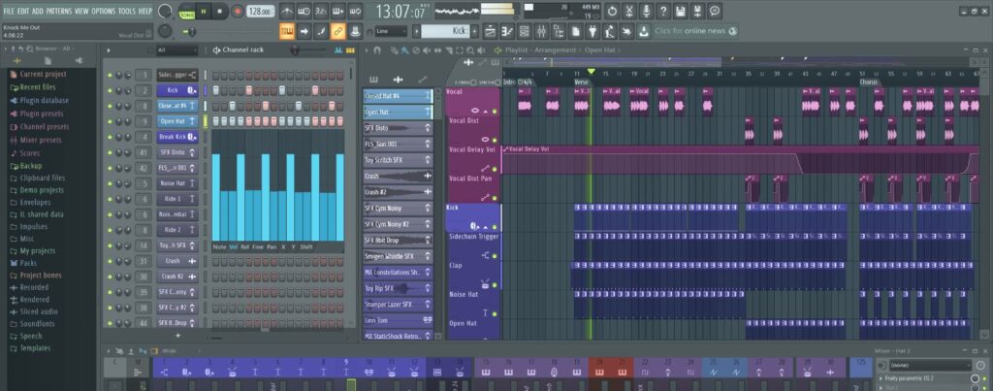Select Closed Hat #4 in the picker panel
Screen dimensions: 993x391
(x=398, y=96)
